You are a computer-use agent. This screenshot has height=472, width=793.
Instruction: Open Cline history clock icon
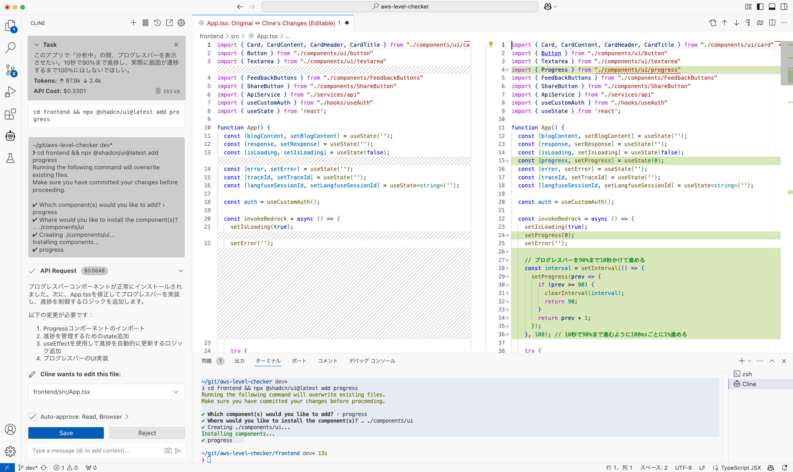(157, 23)
